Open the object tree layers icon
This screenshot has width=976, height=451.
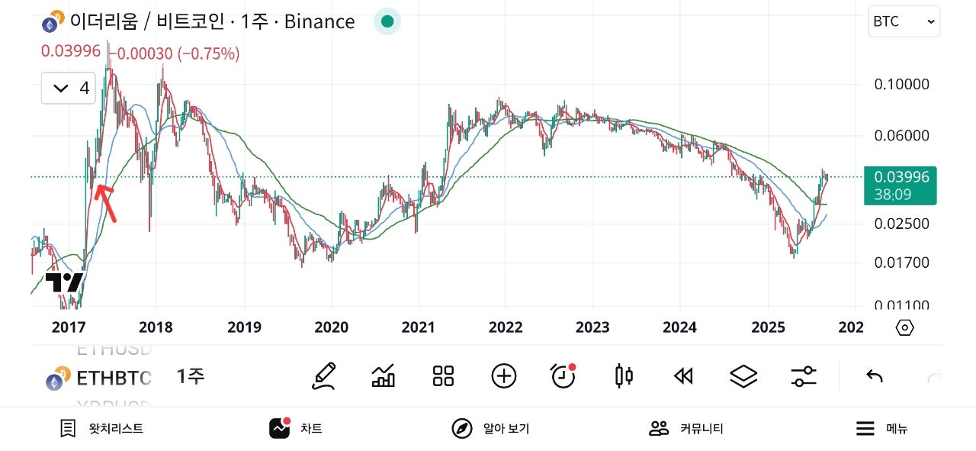click(743, 375)
